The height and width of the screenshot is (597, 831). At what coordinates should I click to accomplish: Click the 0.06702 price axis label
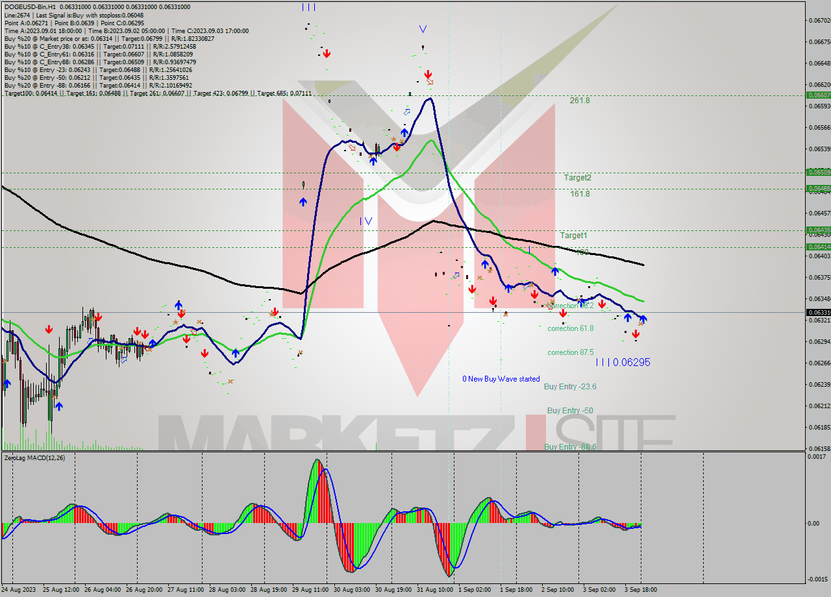pyautogui.click(x=819, y=20)
